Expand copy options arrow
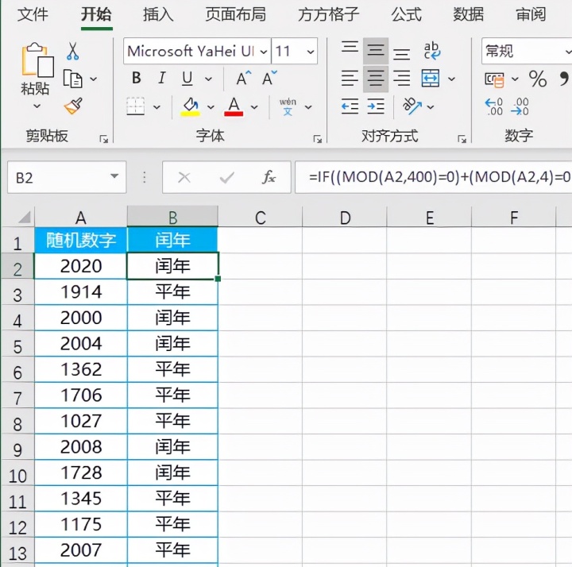Image resolution: width=572 pixels, height=567 pixels. [x=94, y=79]
